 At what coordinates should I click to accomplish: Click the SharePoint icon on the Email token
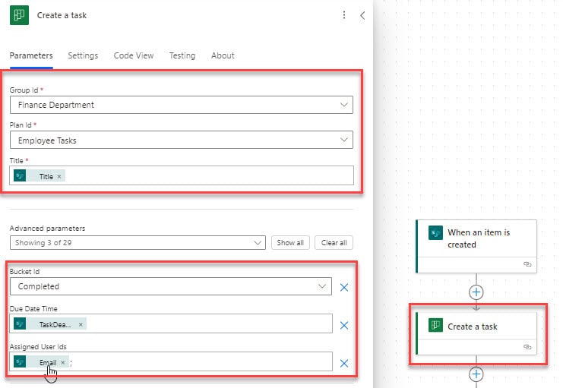click(x=20, y=361)
